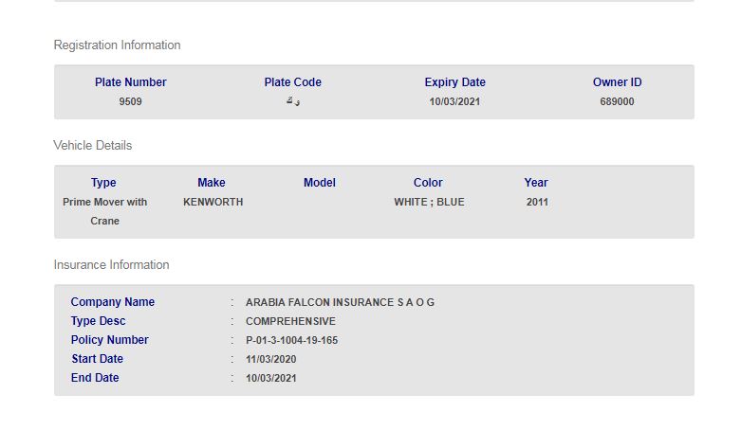
Task: Click the WHITE ; BLUE color value
Action: 429,202
